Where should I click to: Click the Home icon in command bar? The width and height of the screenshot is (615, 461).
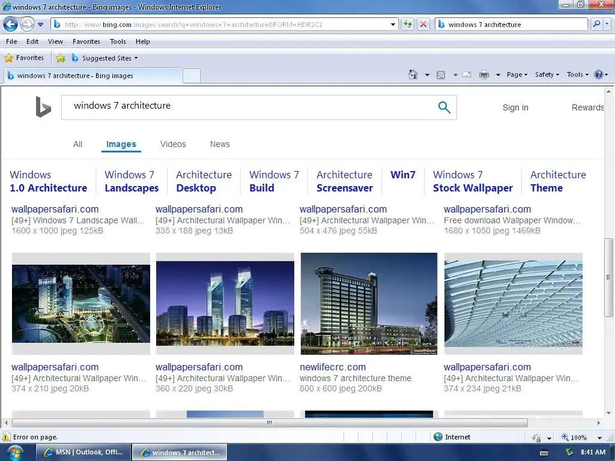click(413, 74)
